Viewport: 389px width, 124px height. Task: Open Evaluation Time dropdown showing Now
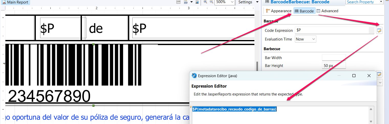tap(306, 39)
